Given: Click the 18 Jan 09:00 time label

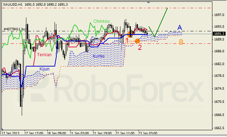Looking at the screenshot, I should 57,133.
